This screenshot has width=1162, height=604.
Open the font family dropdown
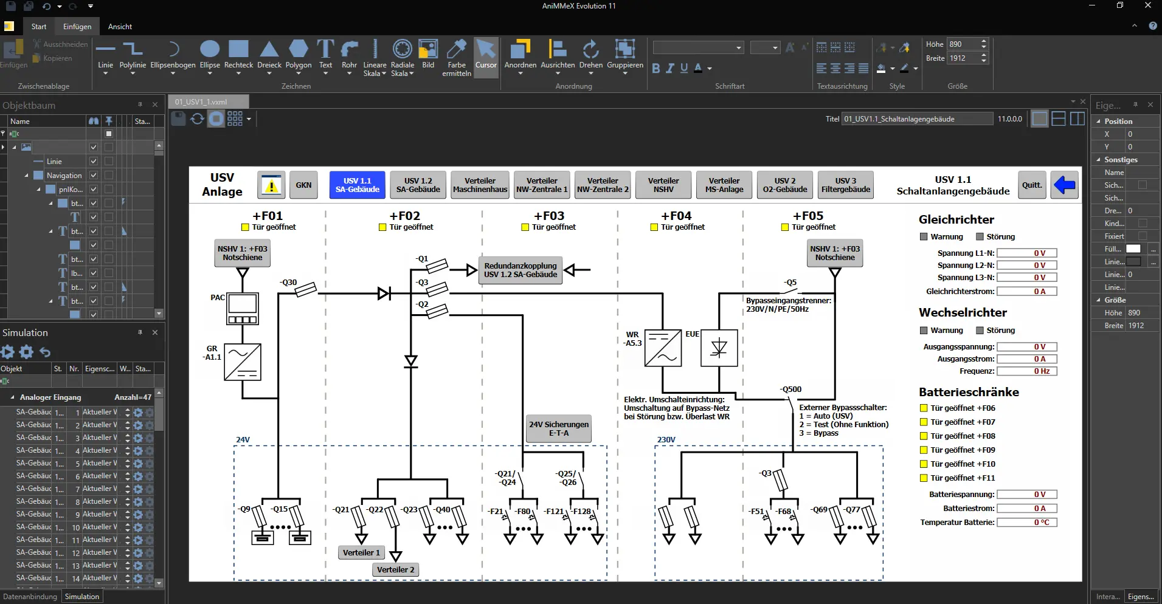point(699,47)
